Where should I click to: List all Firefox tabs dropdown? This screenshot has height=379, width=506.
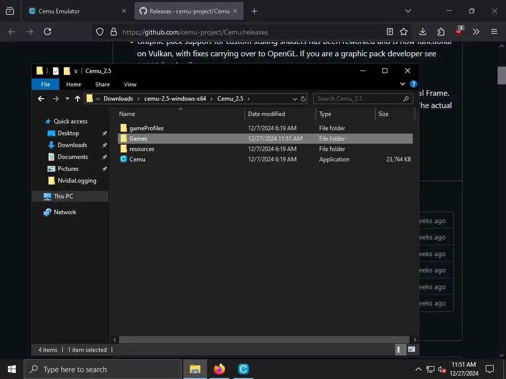click(x=408, y=11)
